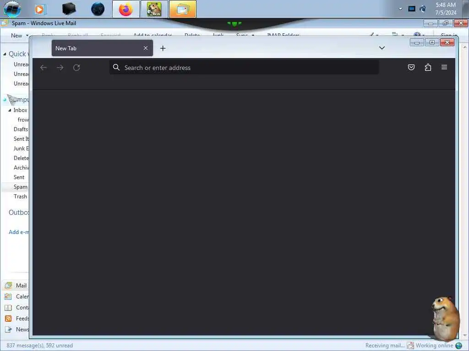
Task: Open the volume tray icon
Action: point(423,9)
